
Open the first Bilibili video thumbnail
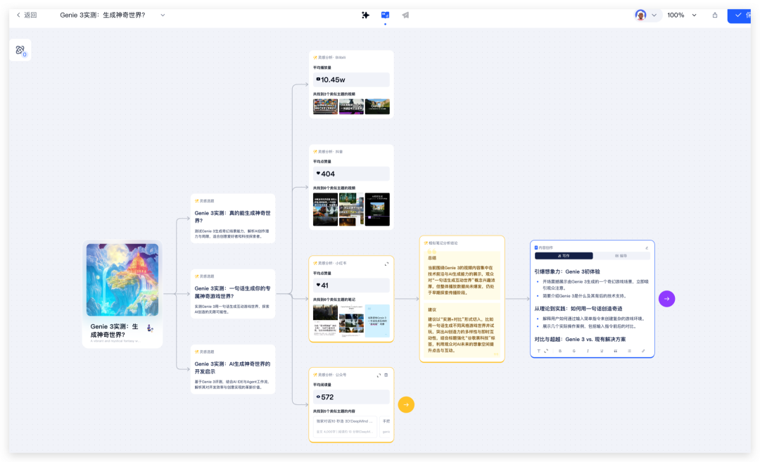tap(325, 107)
